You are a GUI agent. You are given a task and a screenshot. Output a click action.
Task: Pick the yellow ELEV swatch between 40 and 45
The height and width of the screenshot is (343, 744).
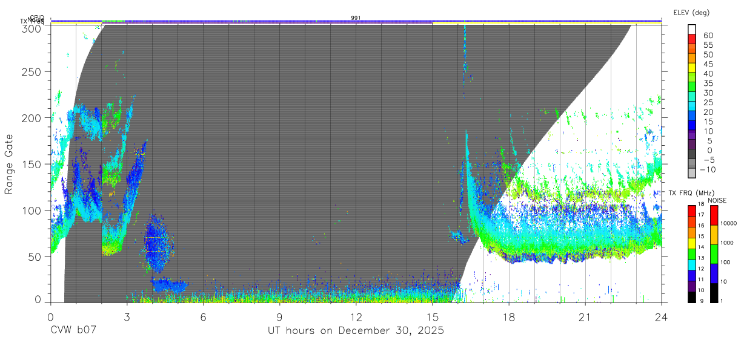693,68
